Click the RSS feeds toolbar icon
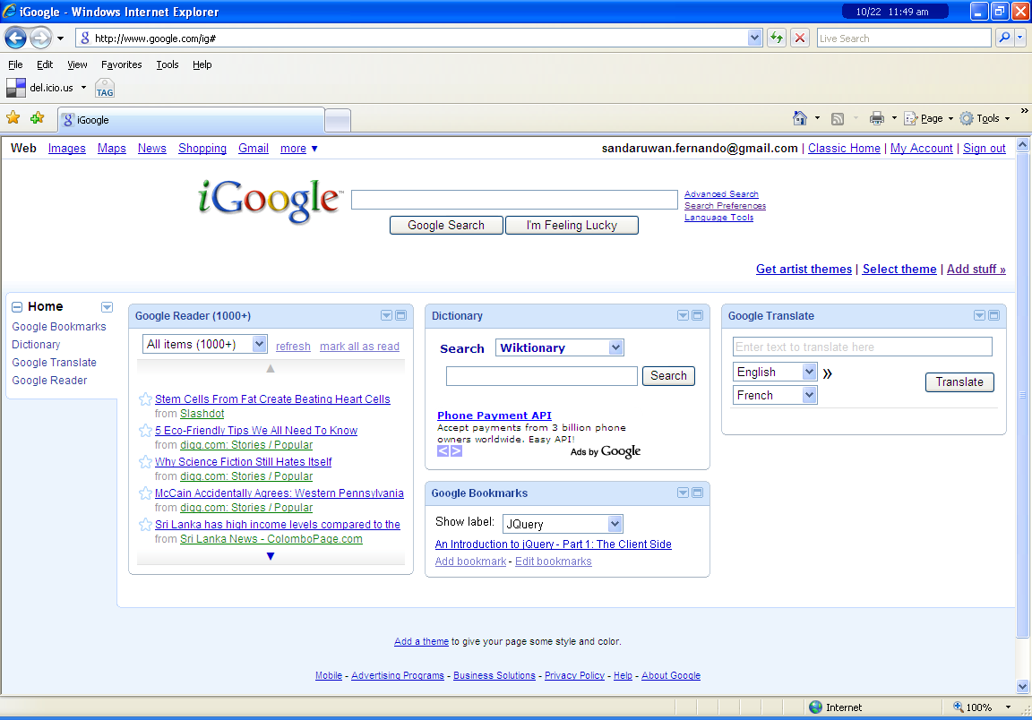 click(838, 118)
